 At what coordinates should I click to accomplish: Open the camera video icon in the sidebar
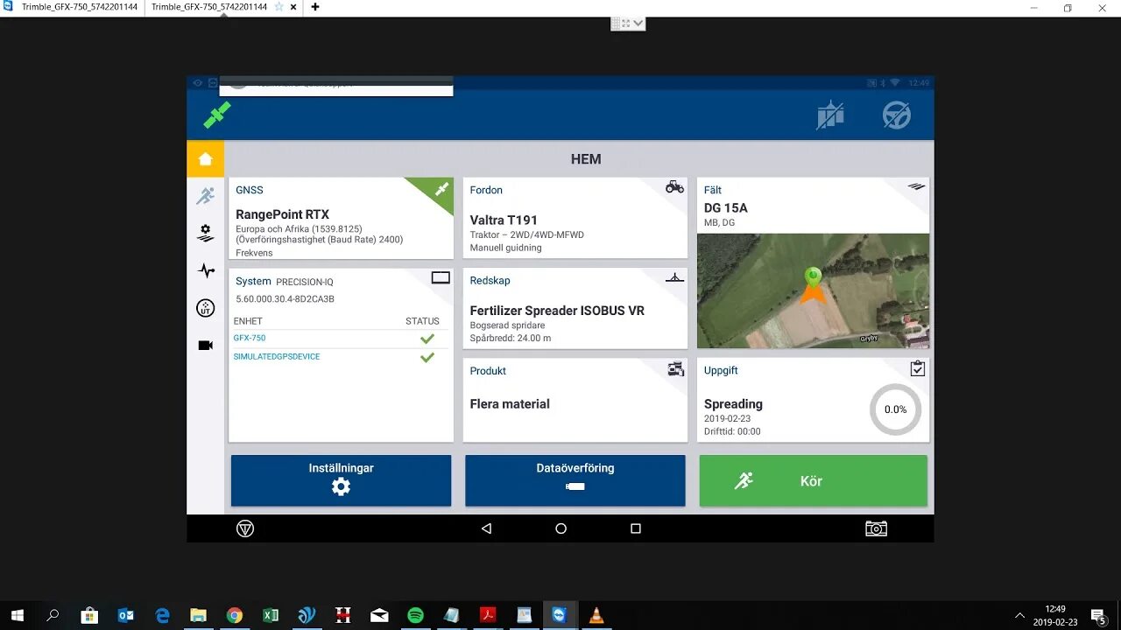(x=205, y=346)
